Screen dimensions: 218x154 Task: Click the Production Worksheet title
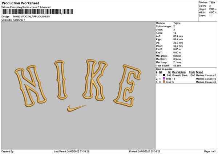coord(20,3)
